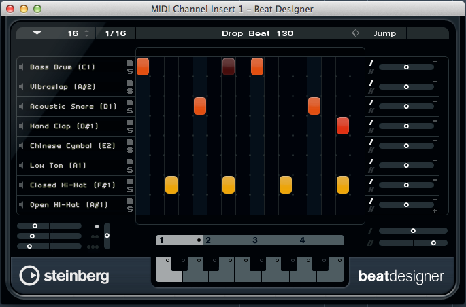
Task: Open the pattern functions dropdown arrow
Action: coord(37,33)
